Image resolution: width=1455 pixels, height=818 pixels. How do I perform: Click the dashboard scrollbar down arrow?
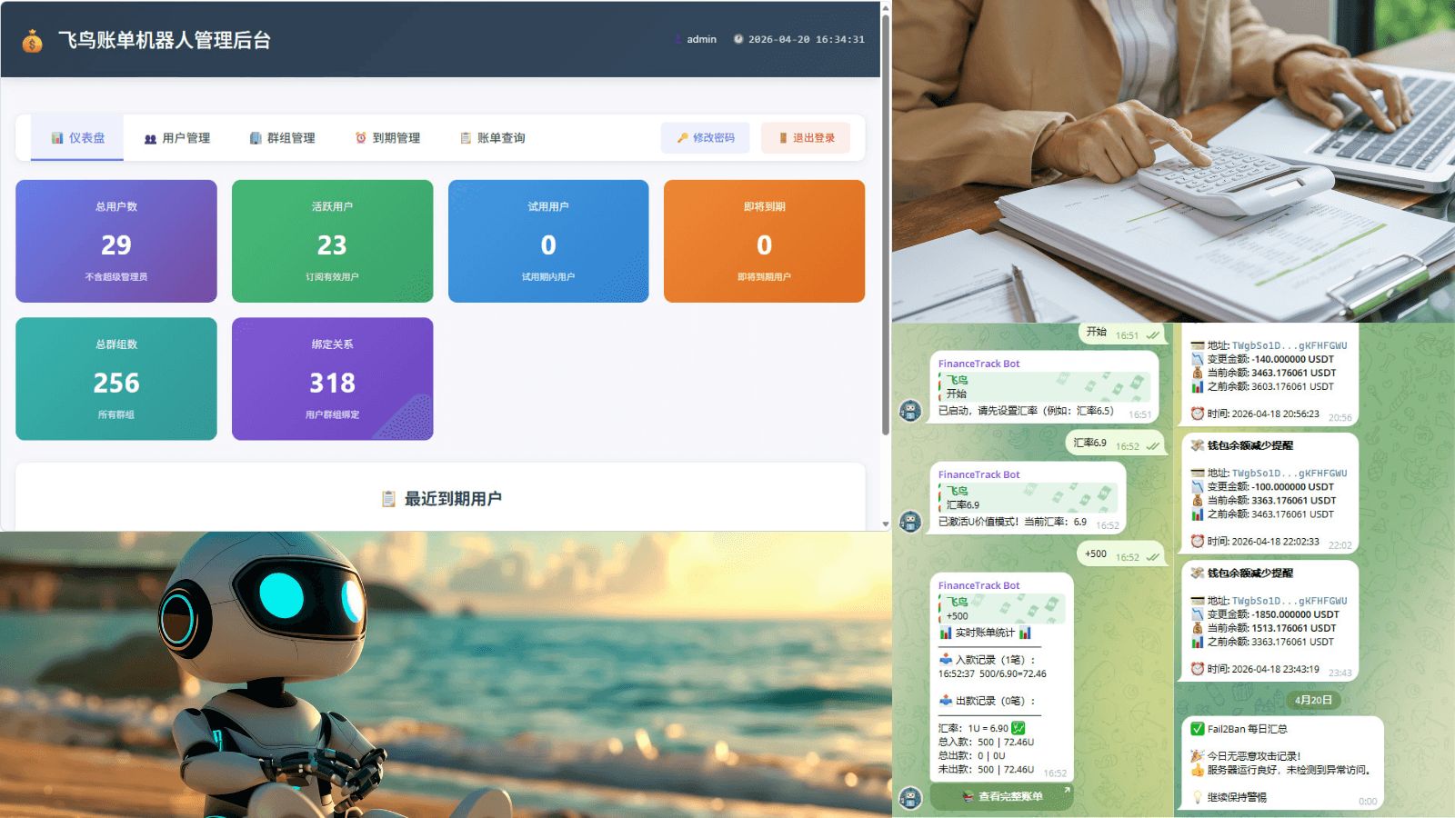886,524
